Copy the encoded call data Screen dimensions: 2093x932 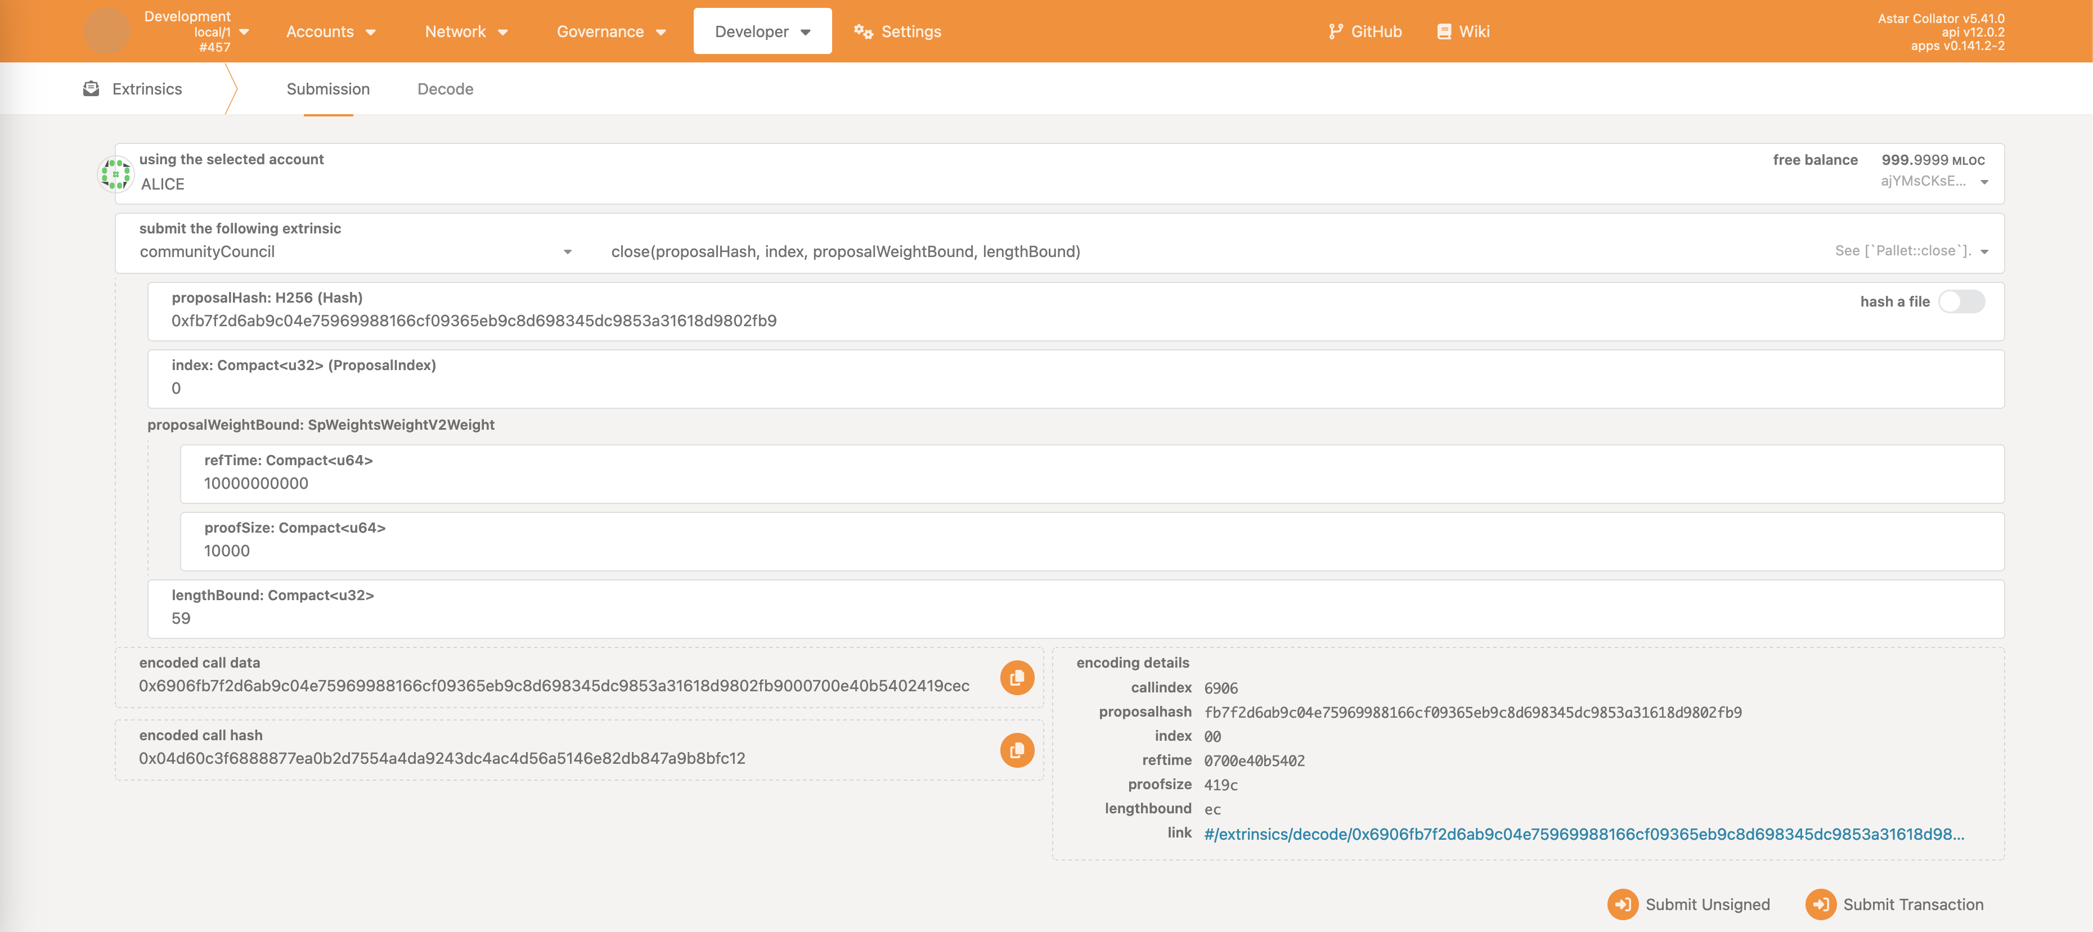click(x=1017, y=678)
